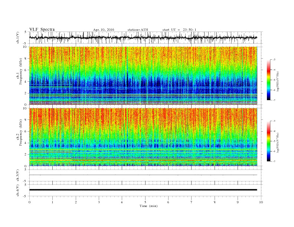Click the 'ch.1(V)' waveform axis label
The height and width of the screenshot is (227, 294).
click(18, 37)
